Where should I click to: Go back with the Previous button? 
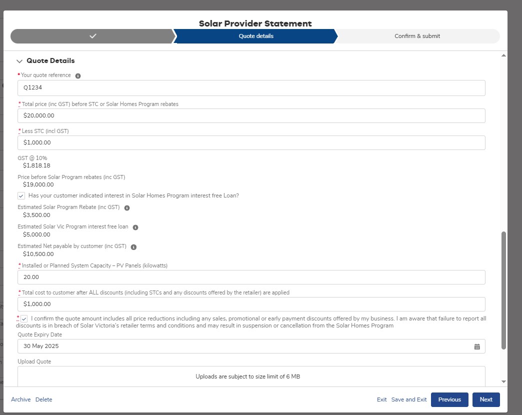tap(449, 399)
